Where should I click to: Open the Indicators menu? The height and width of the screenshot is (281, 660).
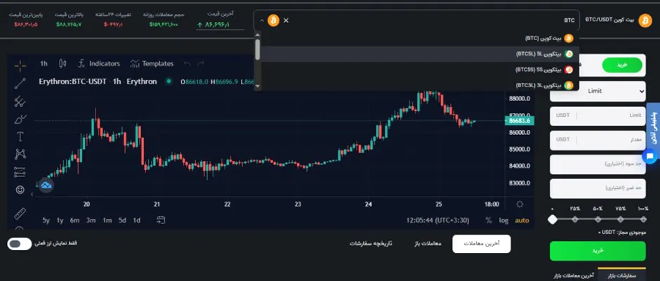(99, 64)
